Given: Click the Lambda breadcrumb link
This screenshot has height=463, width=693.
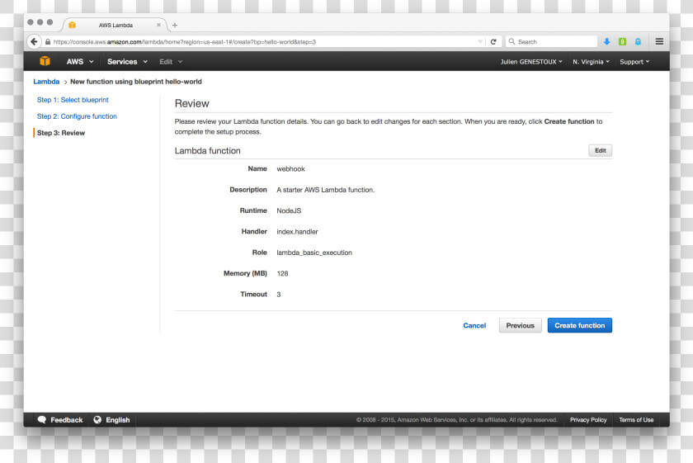Looking at the screenshot, I should pos(46,82).
